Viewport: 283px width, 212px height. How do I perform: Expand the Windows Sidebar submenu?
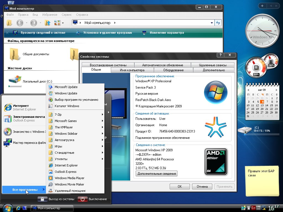pyautogui.click(x=75, y=134)
